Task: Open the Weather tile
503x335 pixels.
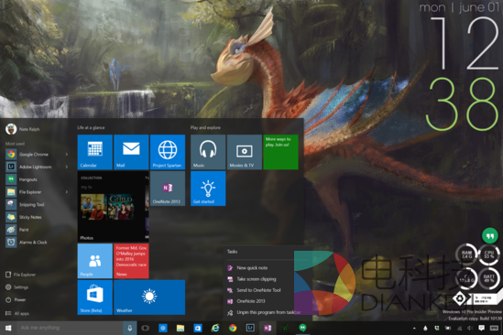Action: click(149, 297)
